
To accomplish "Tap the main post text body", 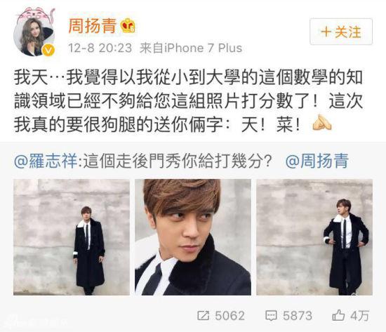I will pos(188,101).
